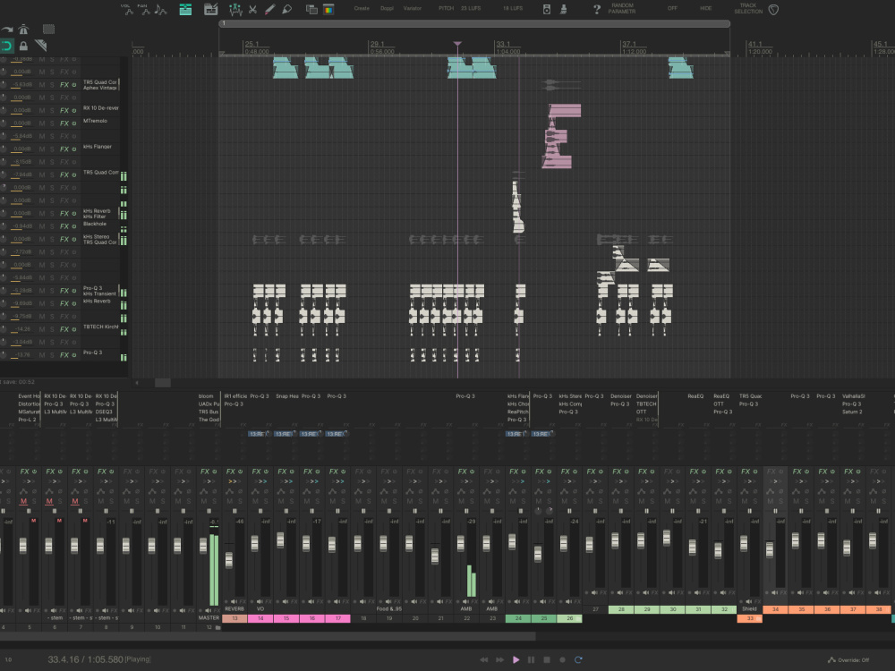Click the pause button in transport
This screenshot has height=671, width=895.
tap(532, 659)
